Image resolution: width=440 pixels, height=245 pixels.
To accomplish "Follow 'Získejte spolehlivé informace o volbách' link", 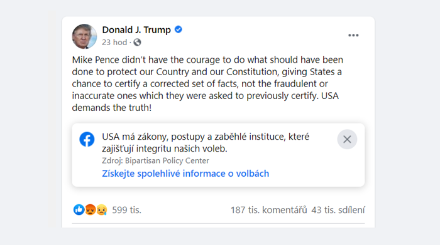I will click(185, 174).
